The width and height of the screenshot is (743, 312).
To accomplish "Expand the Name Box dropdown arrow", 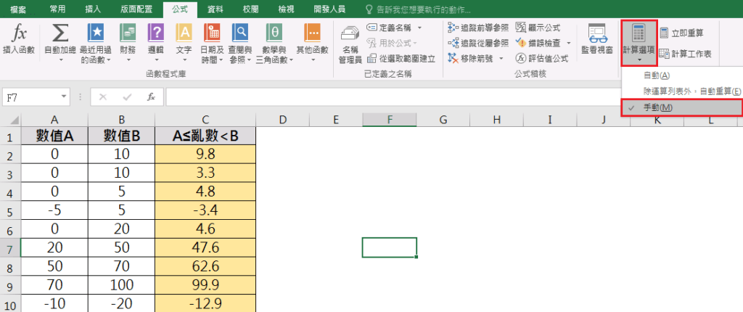I will (x=65, y=97).
